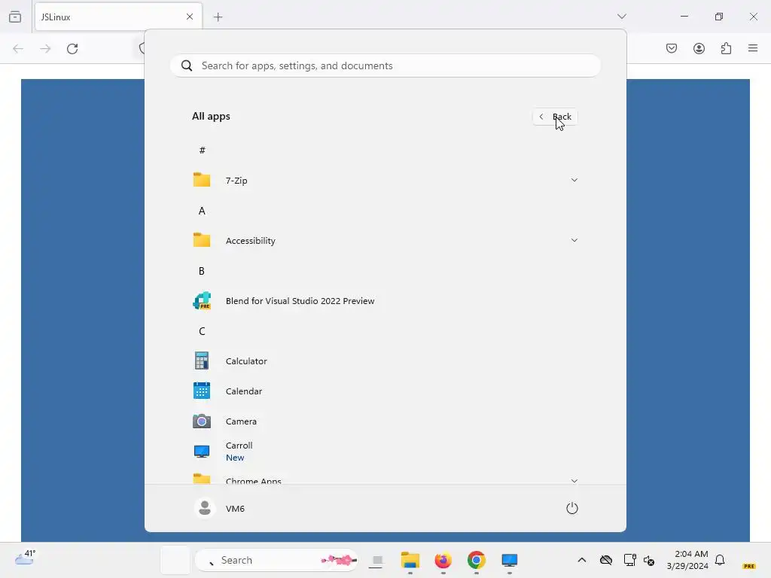
Task: Expand the Accessibility folder chevron
Action: (x=574, y=240)
